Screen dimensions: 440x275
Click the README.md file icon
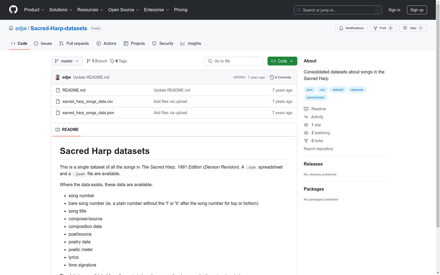(58, 90)
